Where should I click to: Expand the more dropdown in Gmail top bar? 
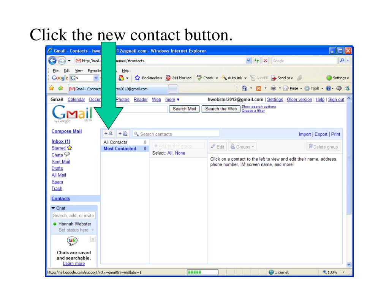[x=172, y=100]
